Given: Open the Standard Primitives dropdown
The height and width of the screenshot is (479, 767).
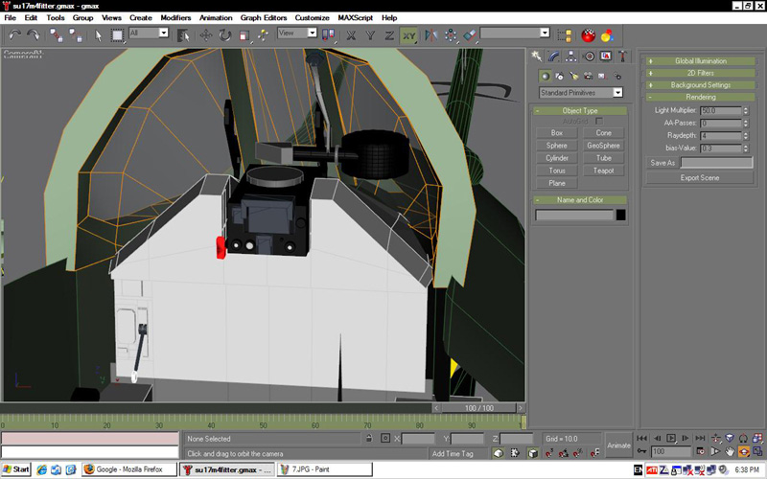Looking at the screenshot, I should click(581, 92).
